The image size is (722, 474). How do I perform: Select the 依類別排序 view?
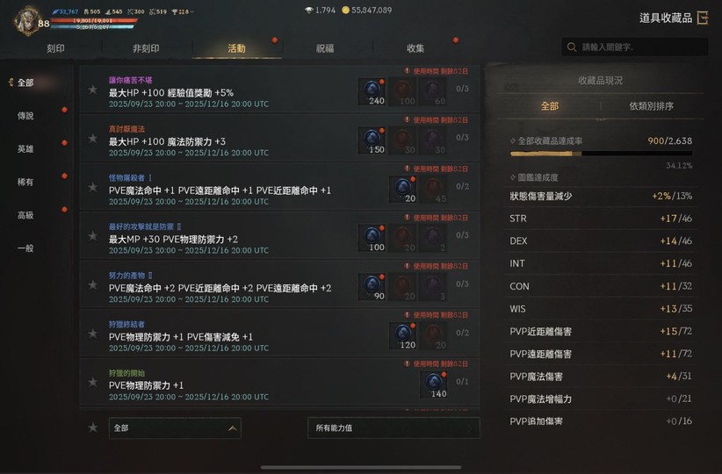(x=652, y=106)
